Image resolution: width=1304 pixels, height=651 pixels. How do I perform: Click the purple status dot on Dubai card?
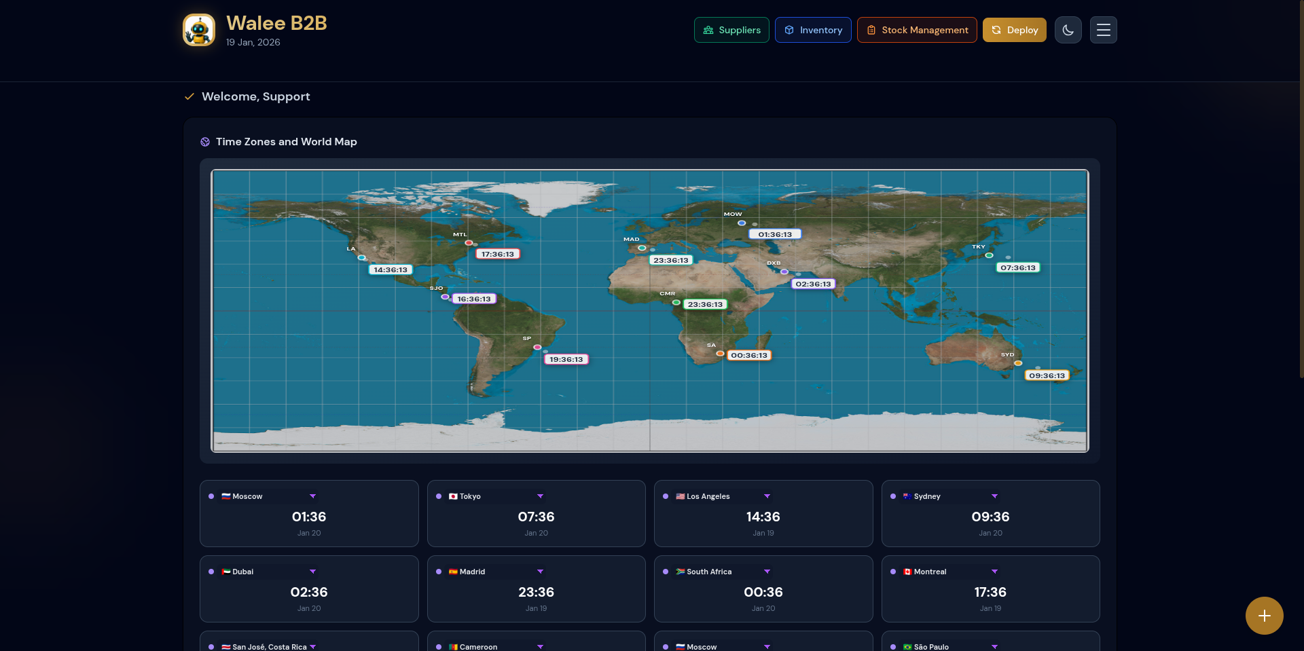211,572
